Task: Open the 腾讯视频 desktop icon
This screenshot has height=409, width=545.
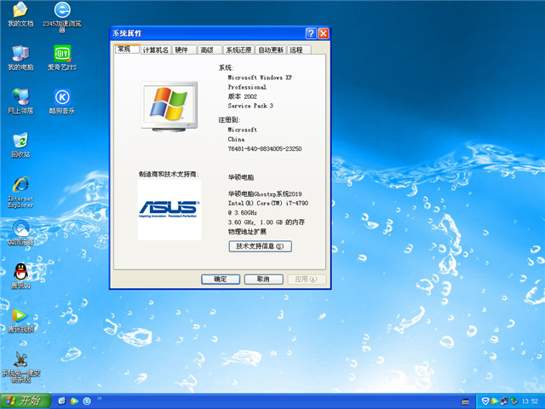Action: [20, 320]
